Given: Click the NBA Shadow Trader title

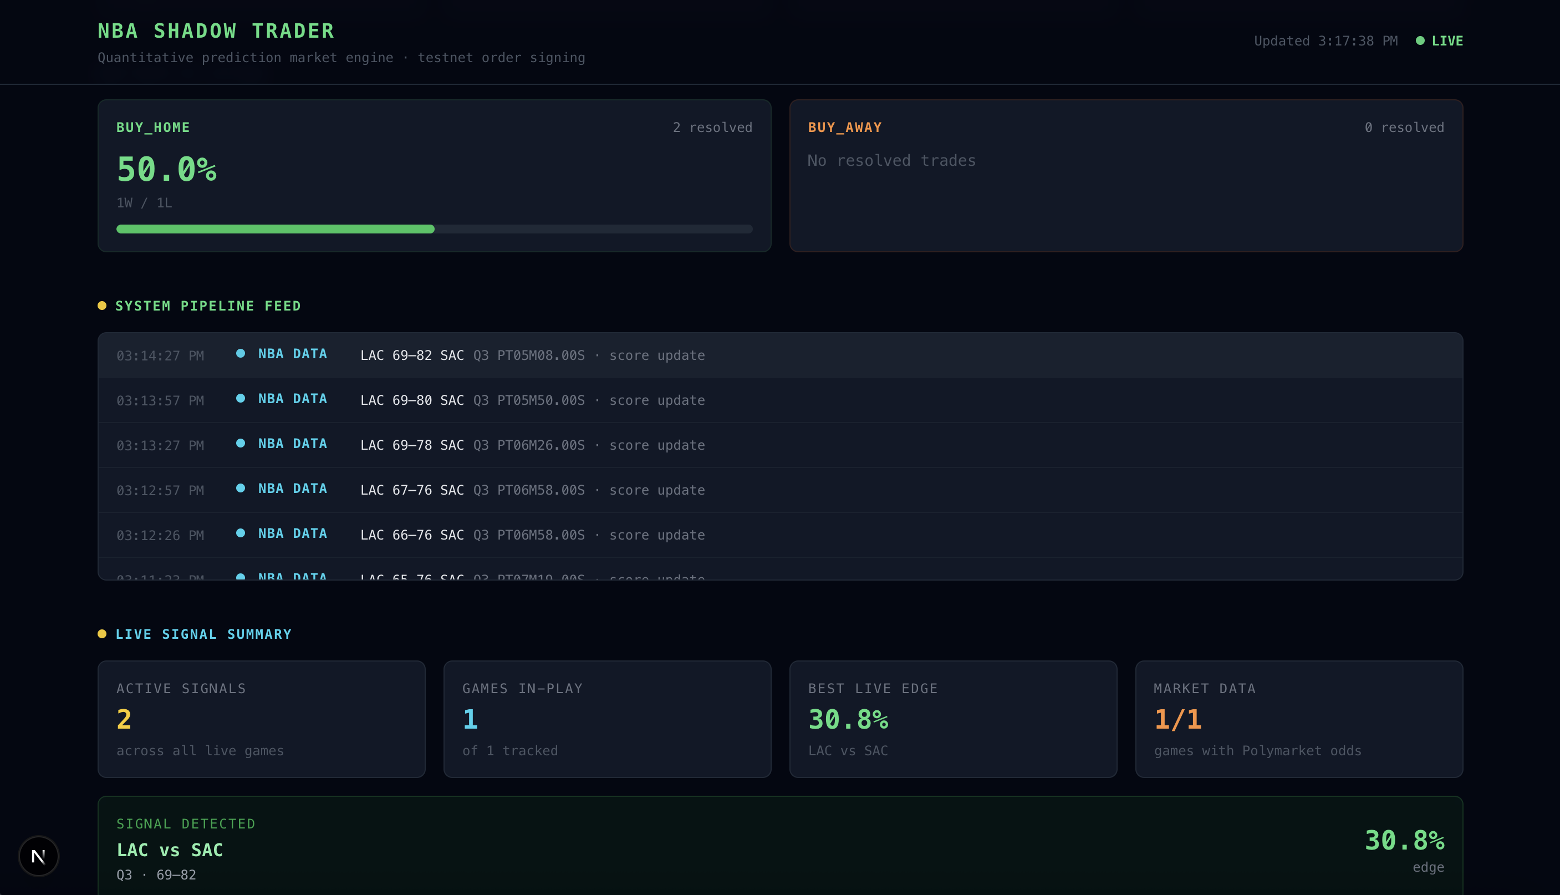Looking at the screenshot, I should point(216,30).
